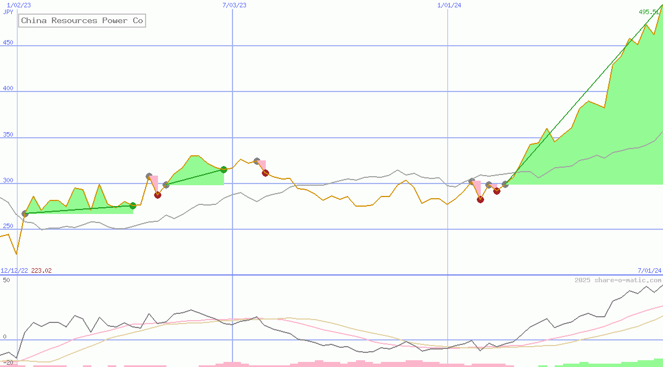Image resolution: width=663 pixels, height=367 pixels.
Task: Select the second red marker in the January pullback cluster
Action: 497,191
